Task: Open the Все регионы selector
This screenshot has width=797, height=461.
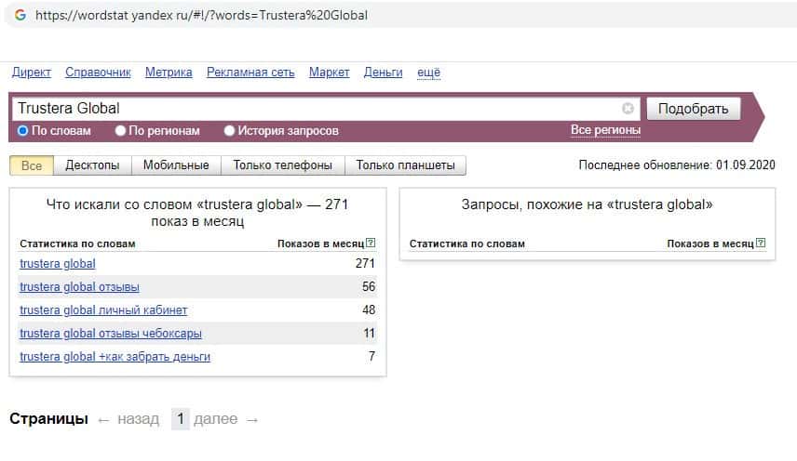Action: pyautogui.click(x=605, y=130)
